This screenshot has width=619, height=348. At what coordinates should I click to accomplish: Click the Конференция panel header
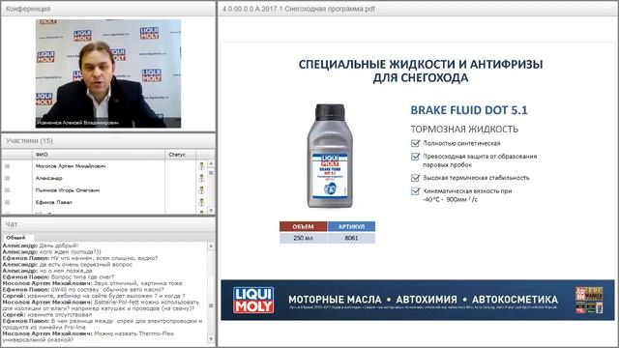click(x=108, y=9)
